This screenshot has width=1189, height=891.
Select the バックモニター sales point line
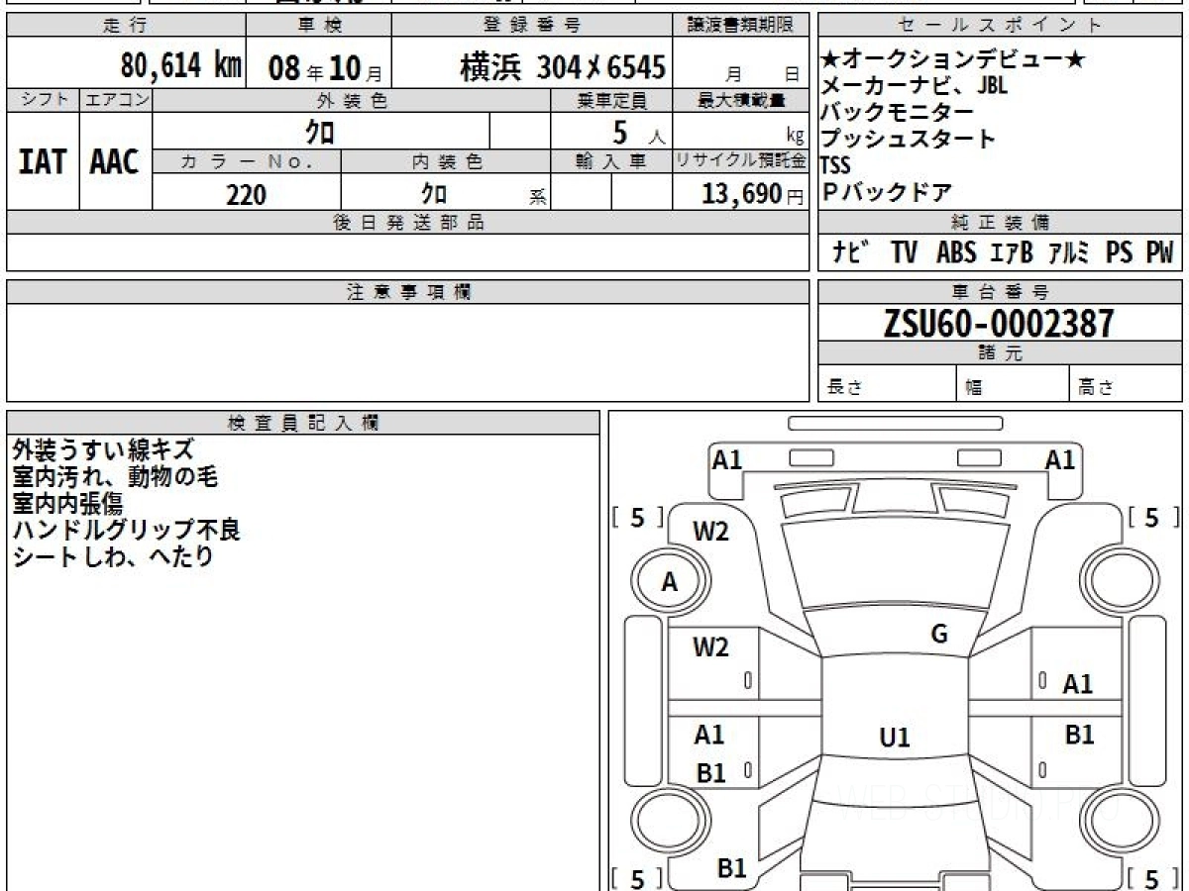click(898, 112)
